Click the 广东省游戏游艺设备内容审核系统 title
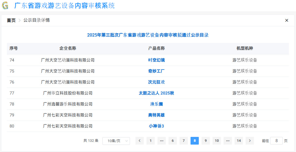The height and width of the screenshot is (152, 296). point(64,6)
